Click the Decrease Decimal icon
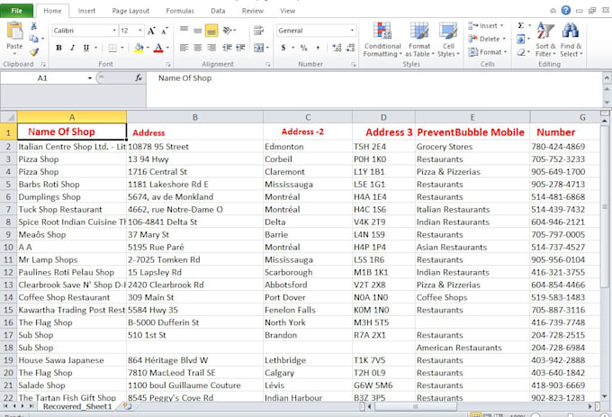Viewport: 612px width, 417px height. pyautogui.click(x=350, y=48)
